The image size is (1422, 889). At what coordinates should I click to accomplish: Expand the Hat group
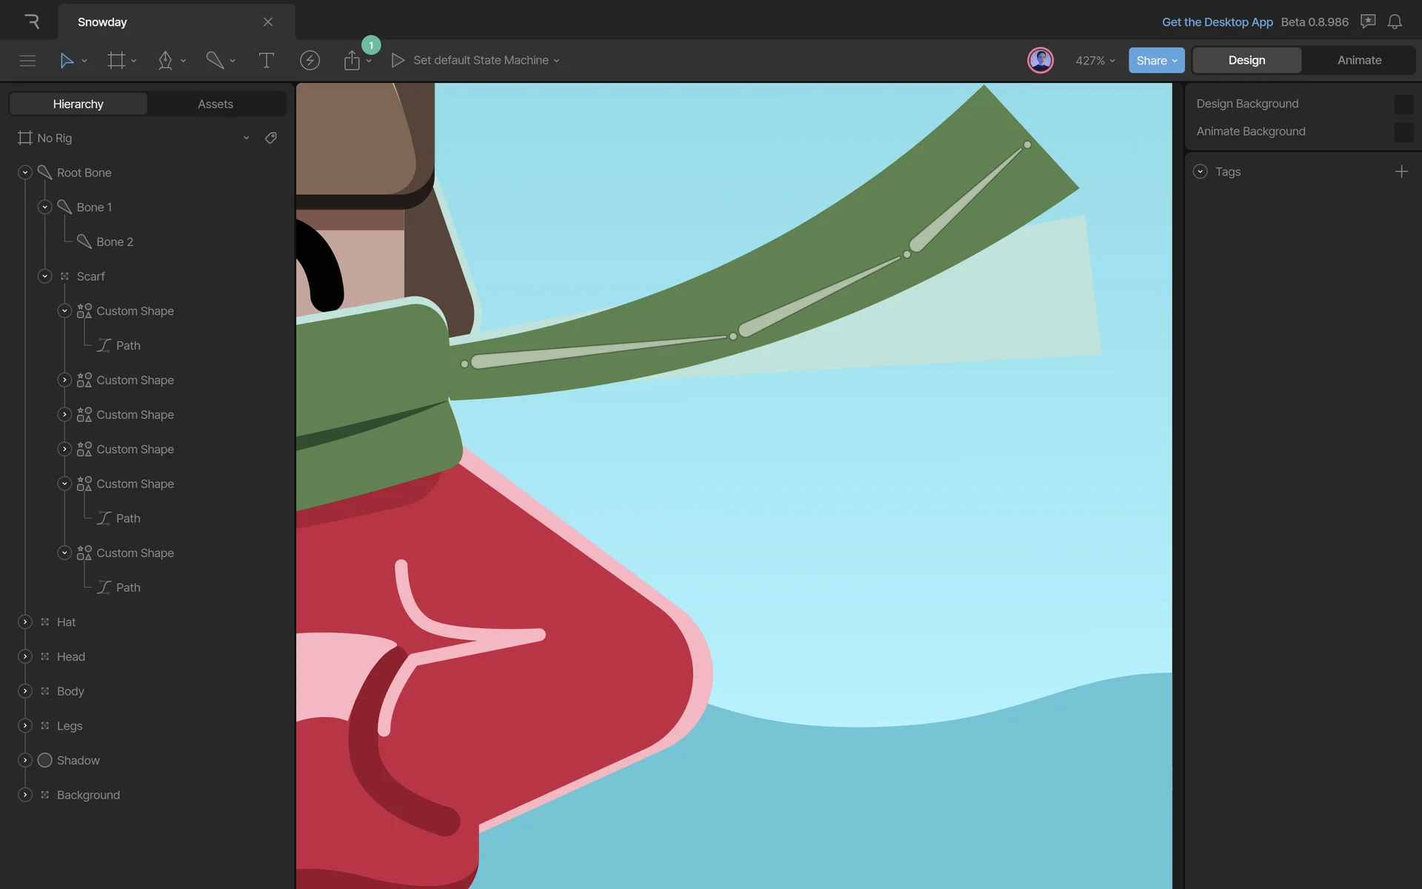(25, 622)
